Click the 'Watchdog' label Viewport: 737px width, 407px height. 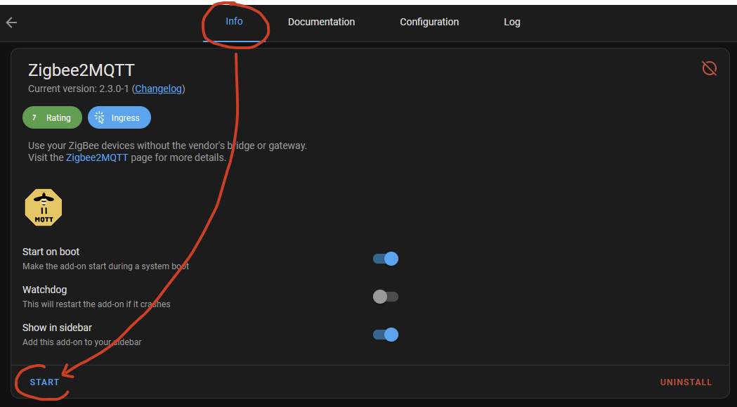click(x=45, y=290)
